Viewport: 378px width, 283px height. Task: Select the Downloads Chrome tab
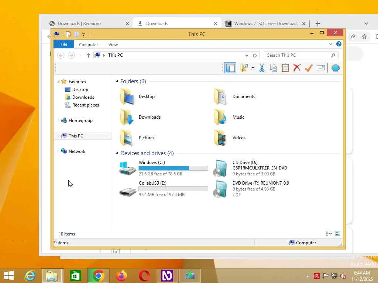[x=177, y=23]
